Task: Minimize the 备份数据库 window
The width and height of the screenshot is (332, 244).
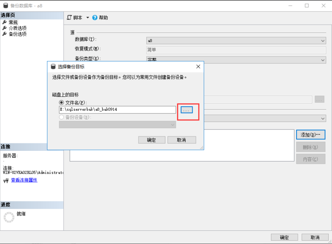Action: click(x=290, y=6)
